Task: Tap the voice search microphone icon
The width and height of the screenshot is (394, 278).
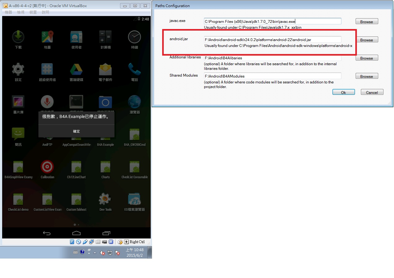Action: coord(47,102)
